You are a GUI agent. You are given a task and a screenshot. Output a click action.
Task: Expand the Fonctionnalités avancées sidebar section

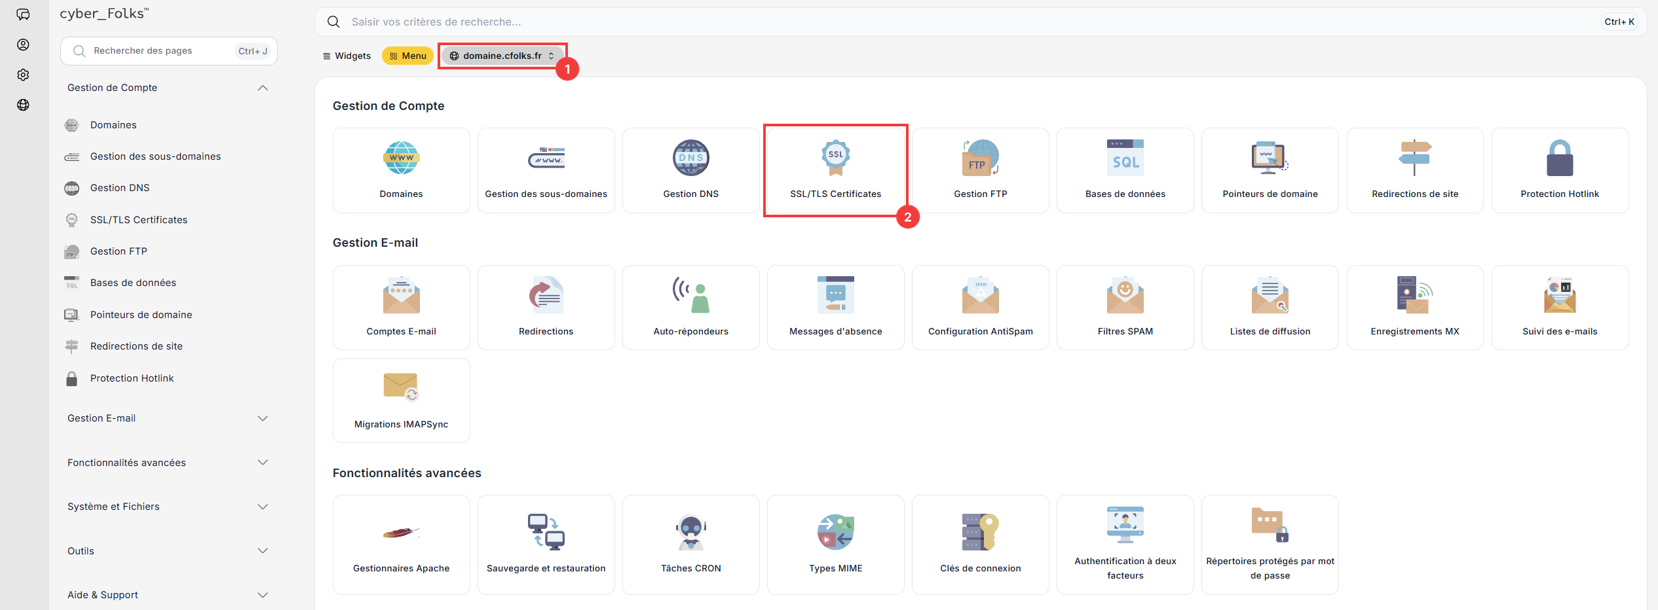tap(168, 463)
